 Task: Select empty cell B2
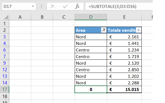pyautogui.click(x=42, y=30)
